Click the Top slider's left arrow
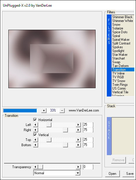136x180 pixels. [x=36, y=140]
